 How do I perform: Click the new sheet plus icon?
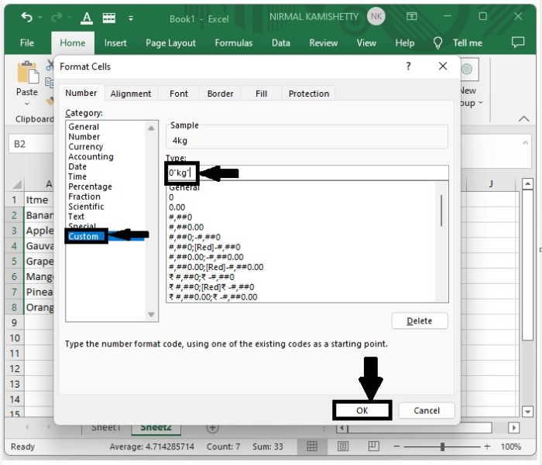[x=213, y=428]
